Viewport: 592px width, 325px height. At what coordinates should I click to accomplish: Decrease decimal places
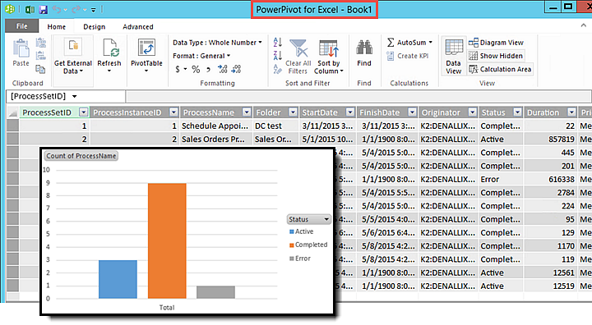click(236, 69)
